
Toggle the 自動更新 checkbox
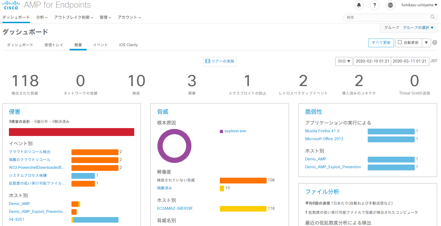click(400, 42)
